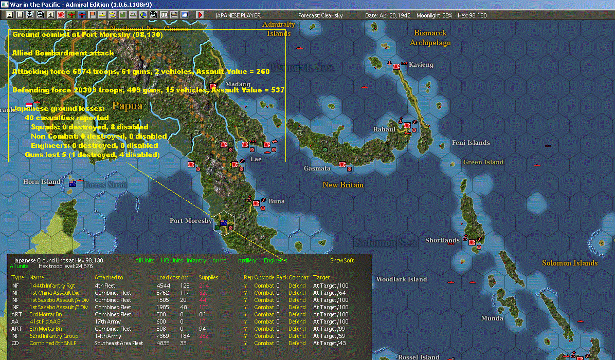615x360 pixels.
Task: Sort units by Load cost column header
Action: click(168, 277)
